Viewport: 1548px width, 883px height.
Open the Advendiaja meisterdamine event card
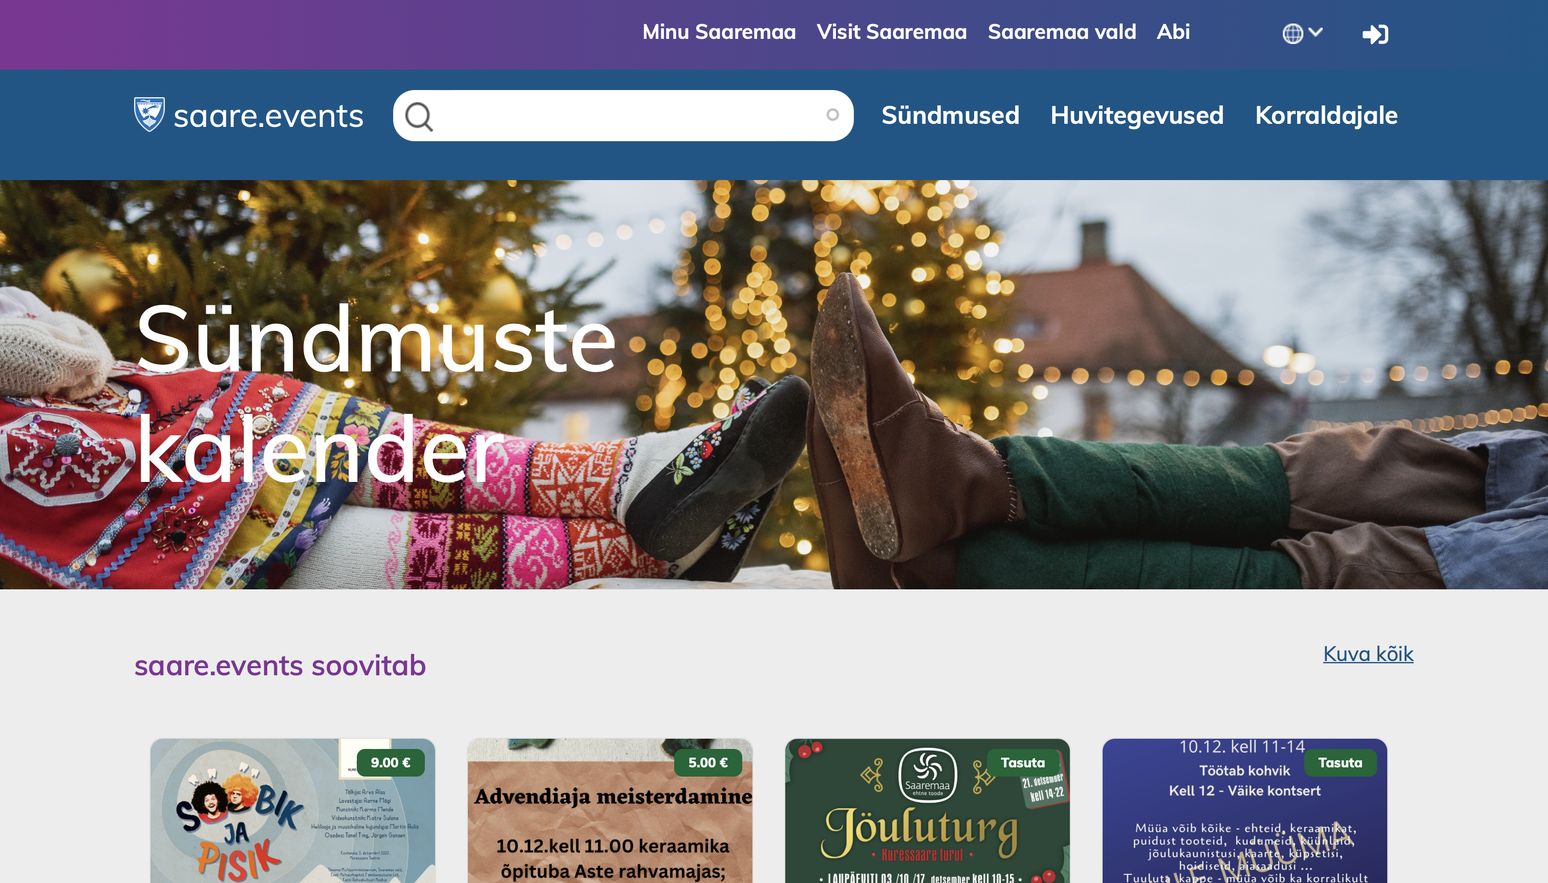(x=610, y=811)
